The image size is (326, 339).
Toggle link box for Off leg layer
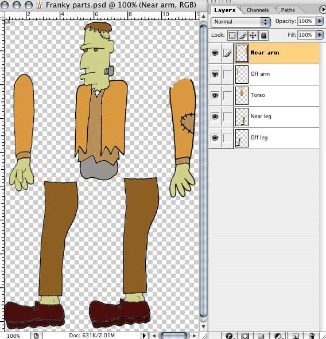[x=228, y=138]
